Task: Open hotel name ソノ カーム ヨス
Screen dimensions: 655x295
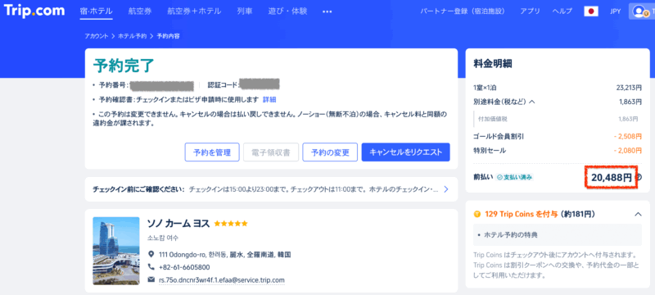Action: tap(178, 224)
